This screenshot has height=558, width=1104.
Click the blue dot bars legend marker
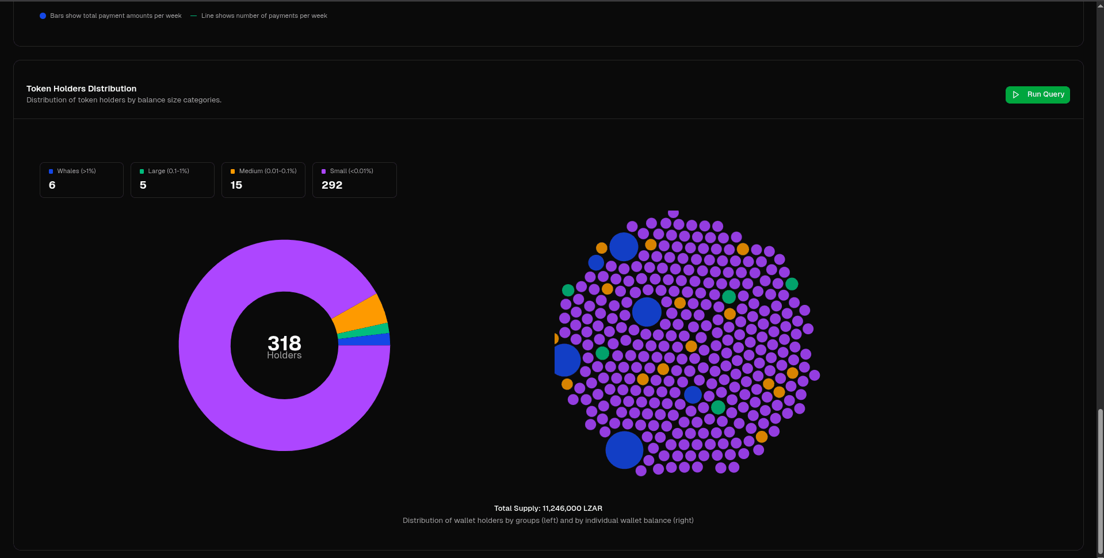[43, 16]
